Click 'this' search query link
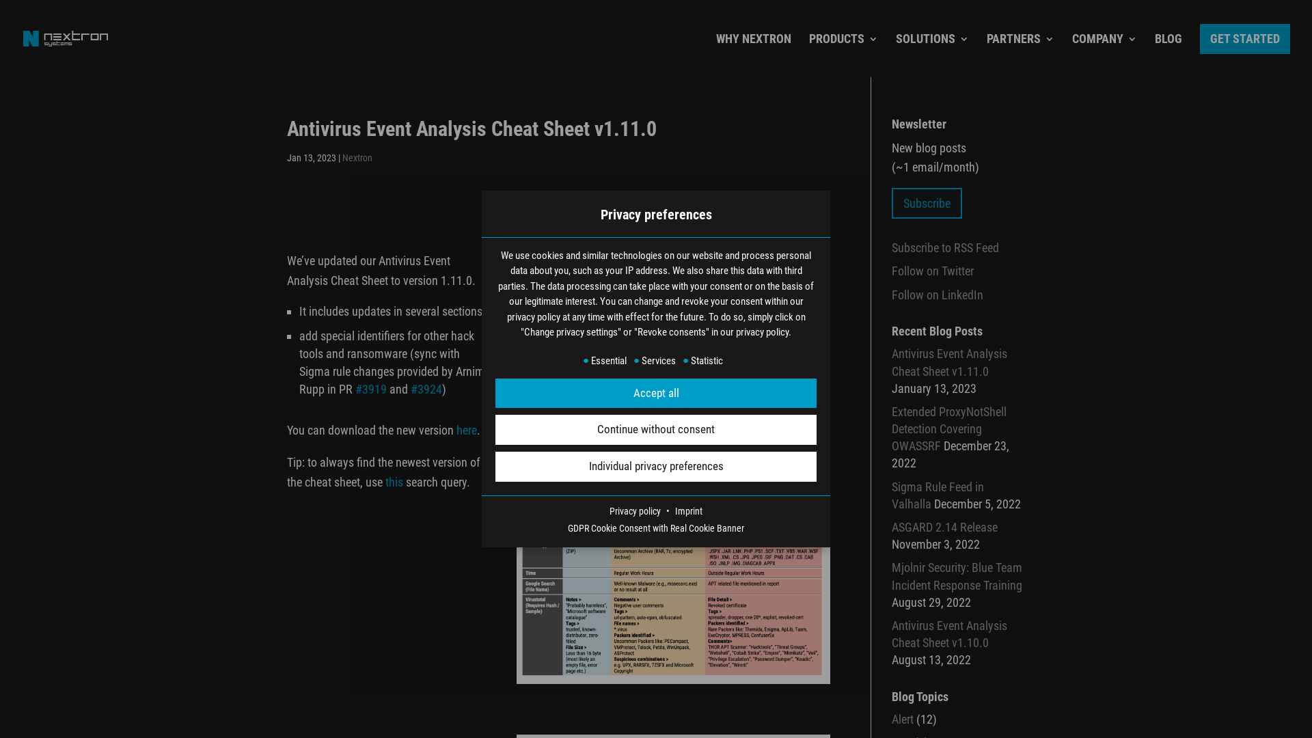The width and height of the screenshot is (1312, 738). (x=394, y=482)
